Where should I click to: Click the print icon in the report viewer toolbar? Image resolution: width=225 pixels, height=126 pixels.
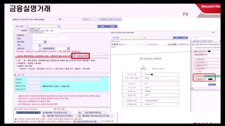[x=117, y=44]
